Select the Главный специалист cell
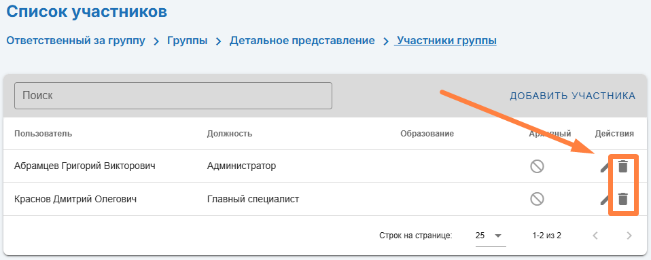This screenshot has width=651, height=260. pos(253,200)
